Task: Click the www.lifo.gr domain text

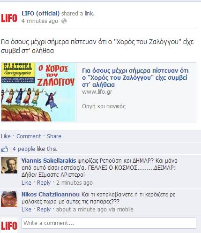Action: click(x=97, y=92)
